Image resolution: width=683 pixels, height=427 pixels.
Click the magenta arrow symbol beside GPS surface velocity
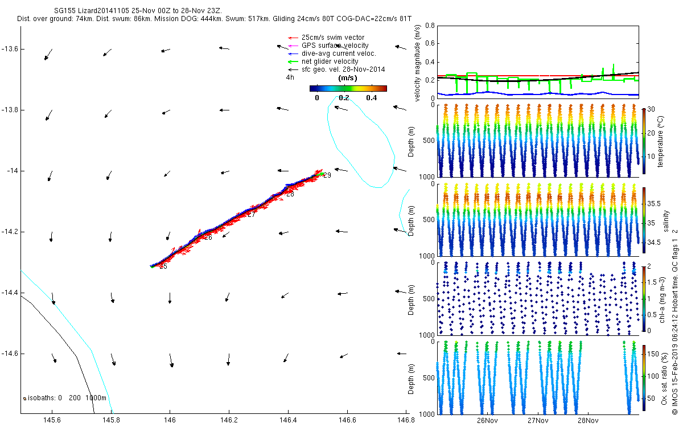(293, 46)
